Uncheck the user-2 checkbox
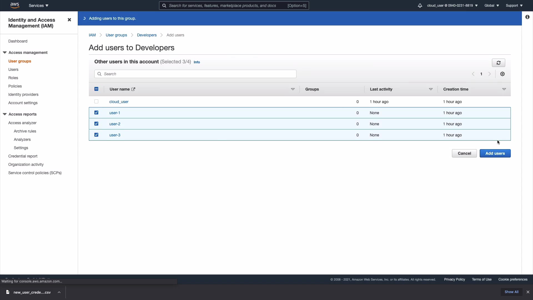 (96, 124)
